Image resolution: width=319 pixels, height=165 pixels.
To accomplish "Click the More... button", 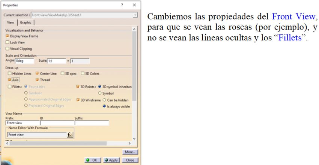I will point(130,152).
